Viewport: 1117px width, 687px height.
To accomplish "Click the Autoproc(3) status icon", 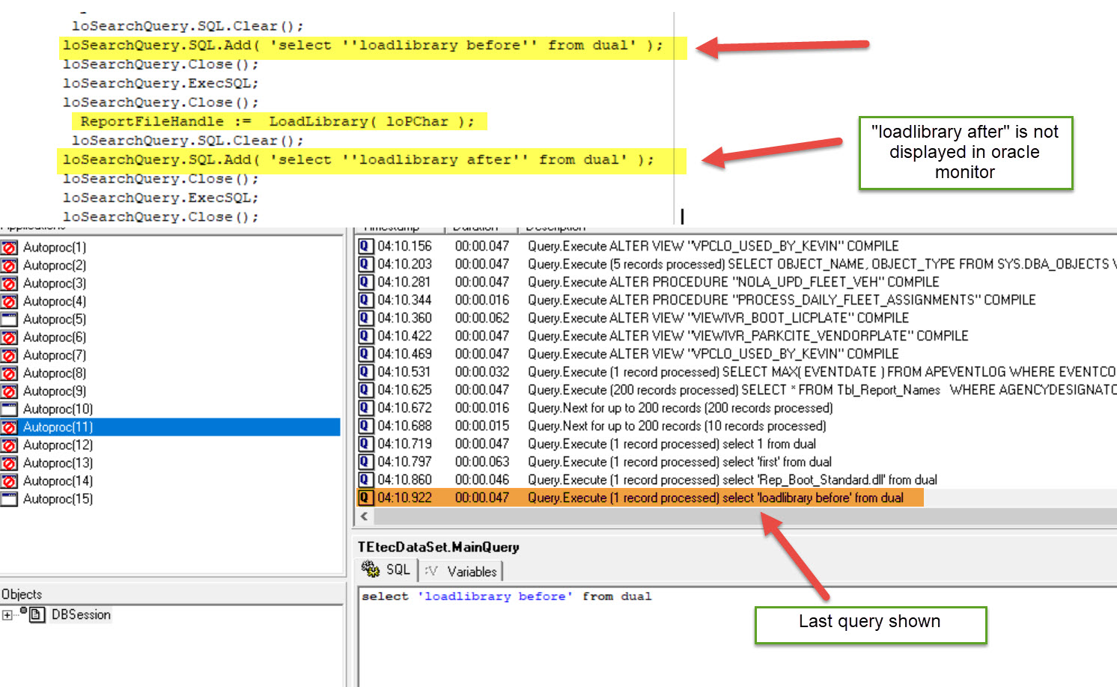I will (9, 283).
